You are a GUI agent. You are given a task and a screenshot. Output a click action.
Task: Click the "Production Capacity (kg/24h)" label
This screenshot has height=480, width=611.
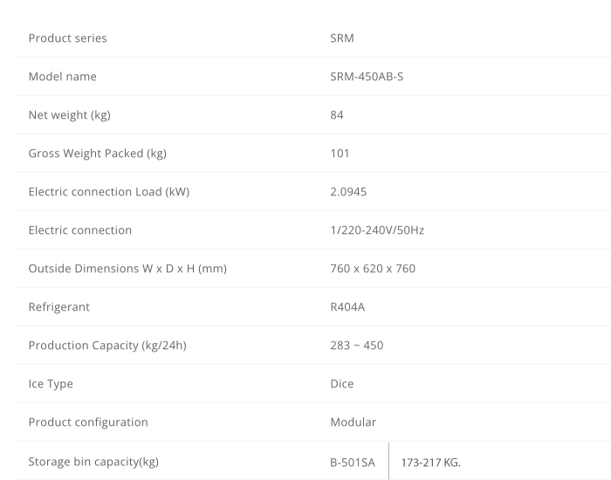(x=107, y=346)
